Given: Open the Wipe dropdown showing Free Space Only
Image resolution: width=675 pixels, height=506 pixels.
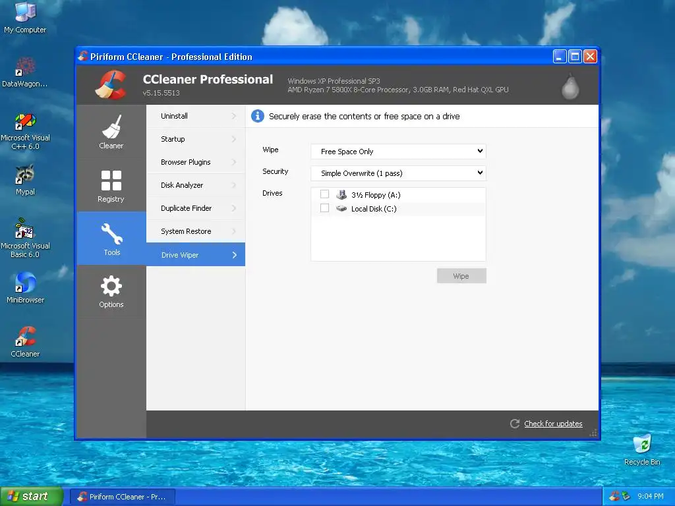Looking at the screenshot, I should (398, 152).
